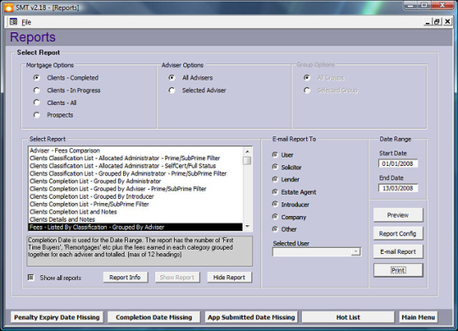Click the End Date field
Screen dimensions: 458x331
[398, 188]
